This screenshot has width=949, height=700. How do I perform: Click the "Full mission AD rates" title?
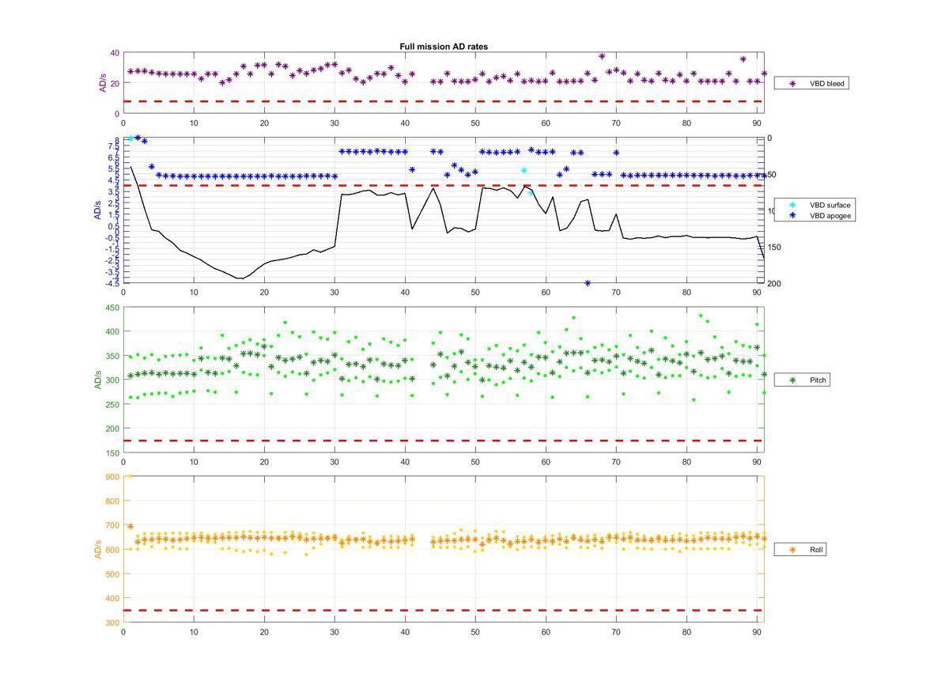pos(444,47)
